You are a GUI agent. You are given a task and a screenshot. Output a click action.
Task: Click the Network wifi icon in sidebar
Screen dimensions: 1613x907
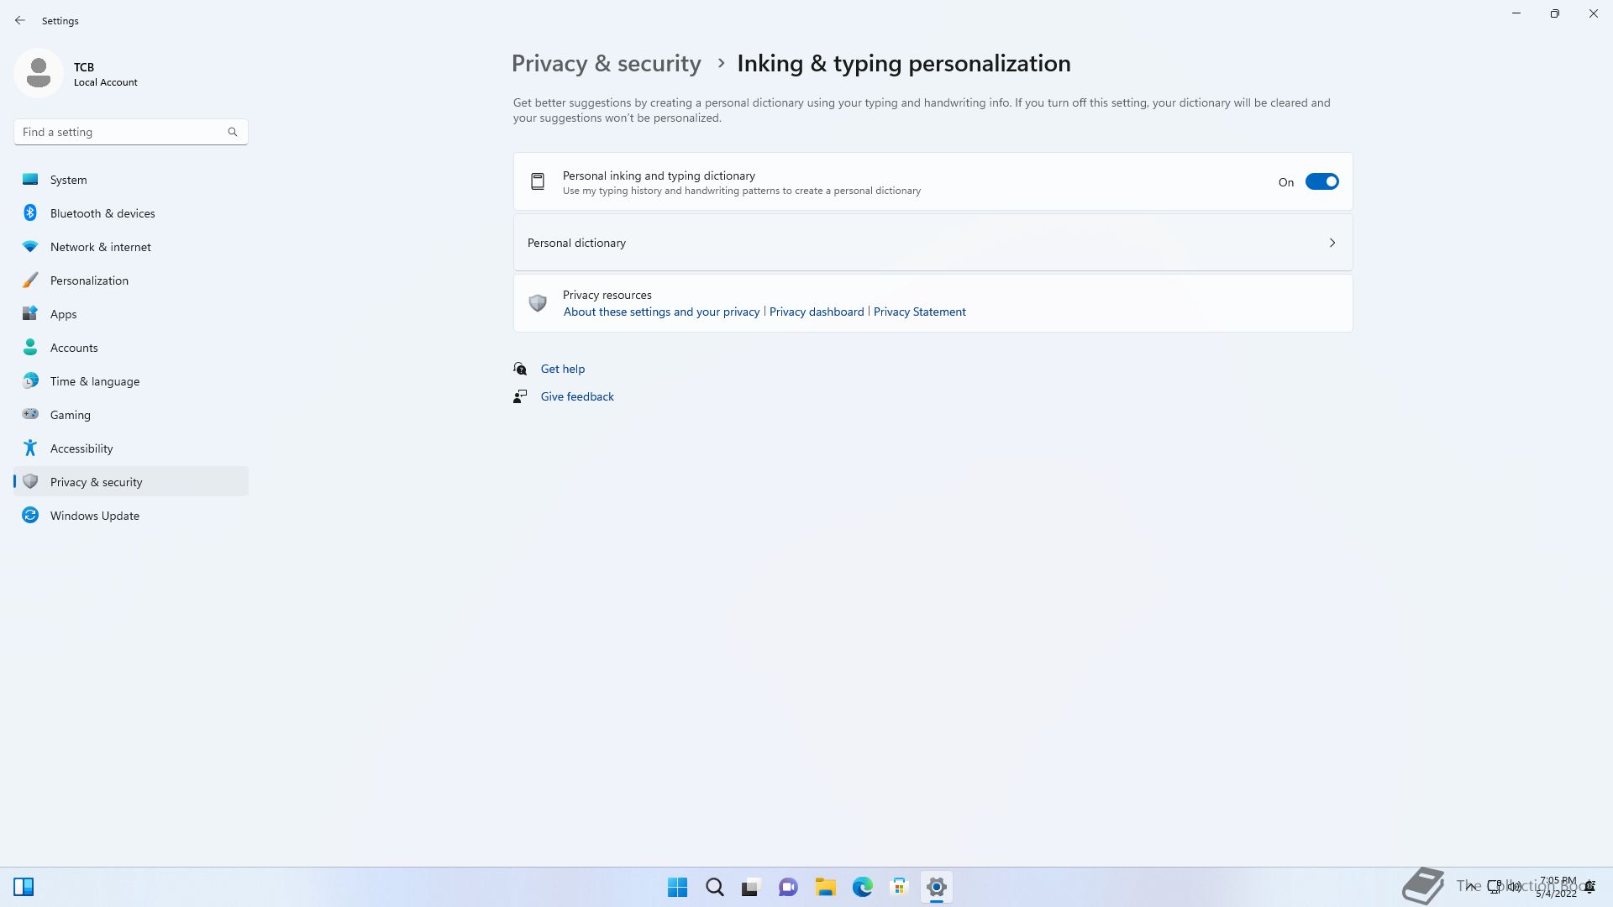click(x=30, y=246)
